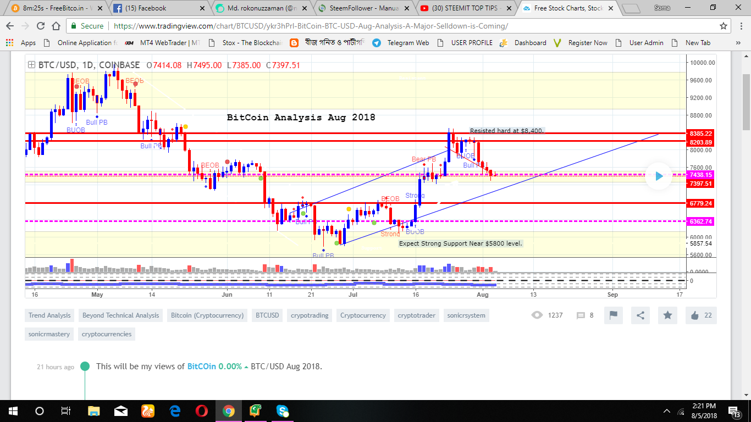Image resolution: width=751 pixels, height=422 pixels.
Task: Open the Soma Chrome profile button
Action: [662, 8]
